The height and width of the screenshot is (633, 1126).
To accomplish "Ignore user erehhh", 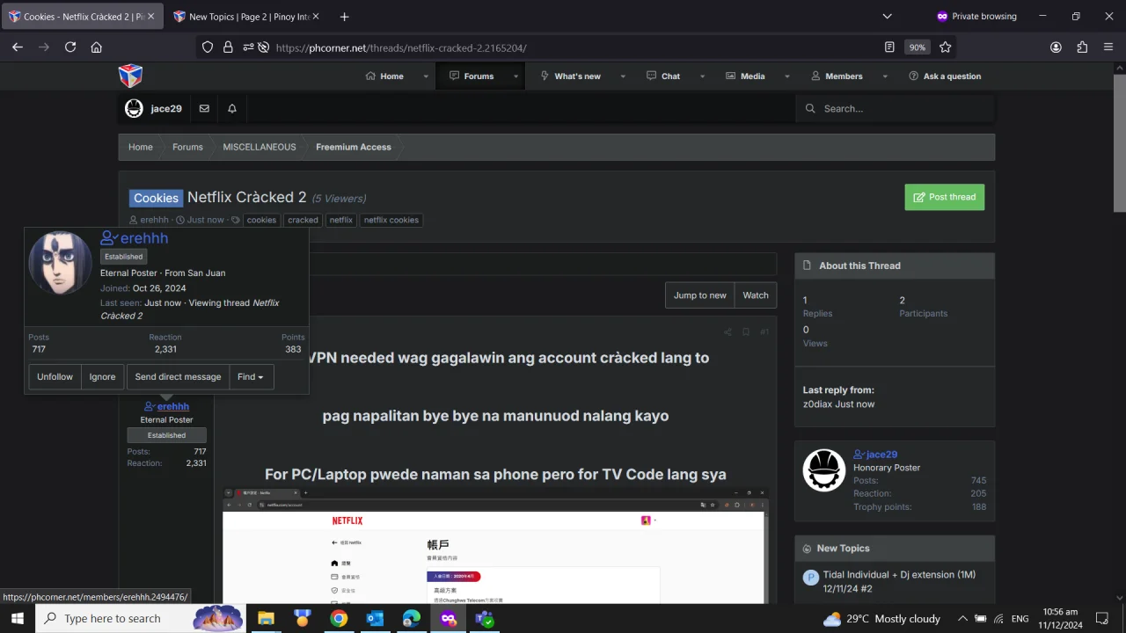I will (x=102, y=377).
